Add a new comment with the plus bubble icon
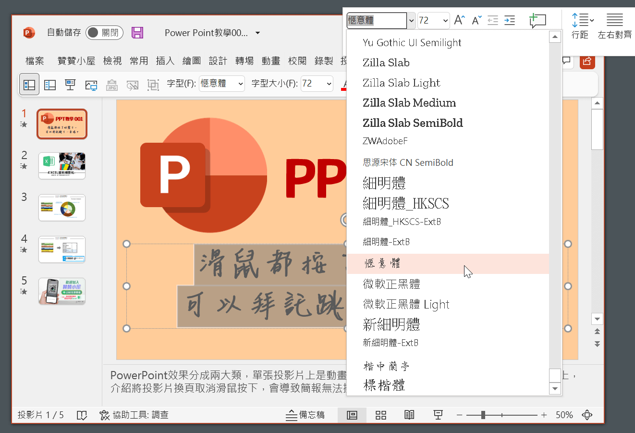 [537, 20]
